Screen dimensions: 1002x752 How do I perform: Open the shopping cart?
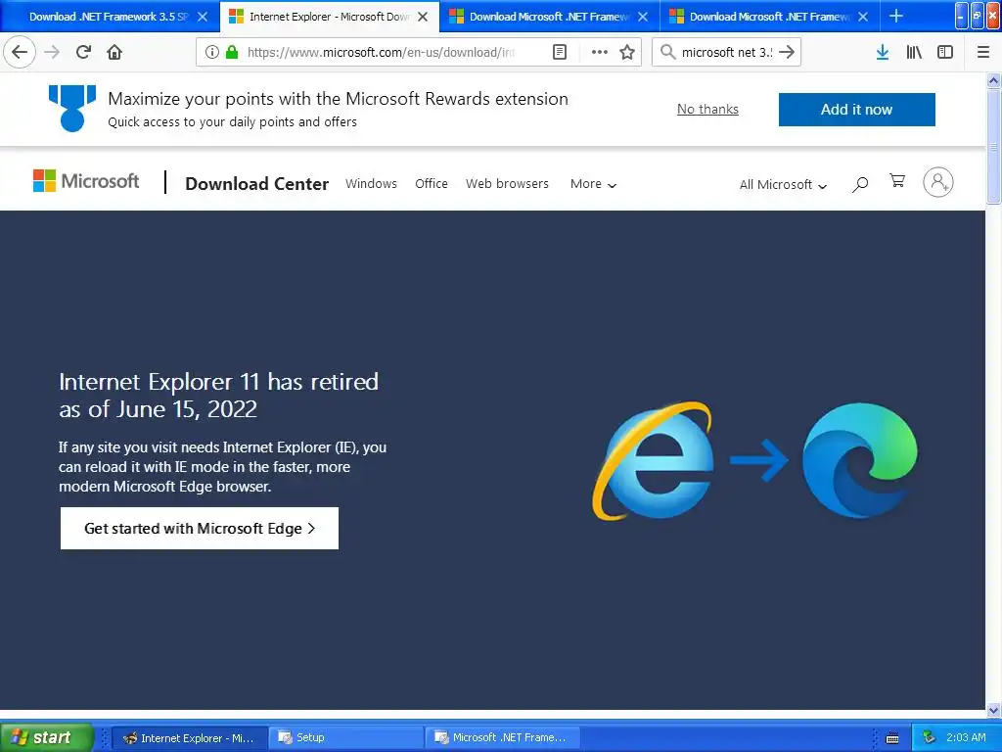[x=897, y=181]
